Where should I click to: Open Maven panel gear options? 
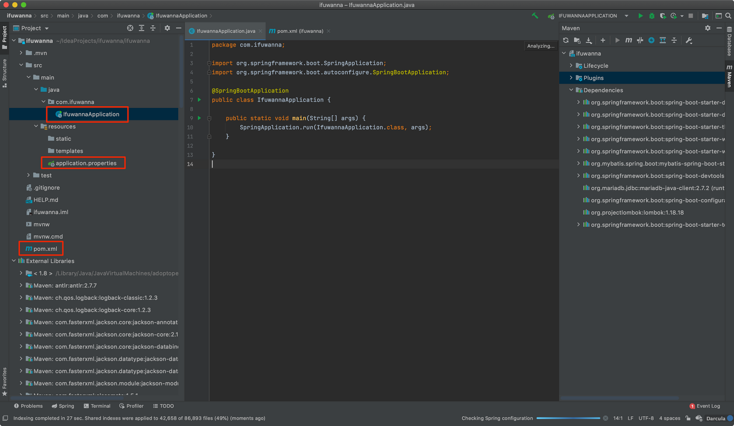pos(708,28)
